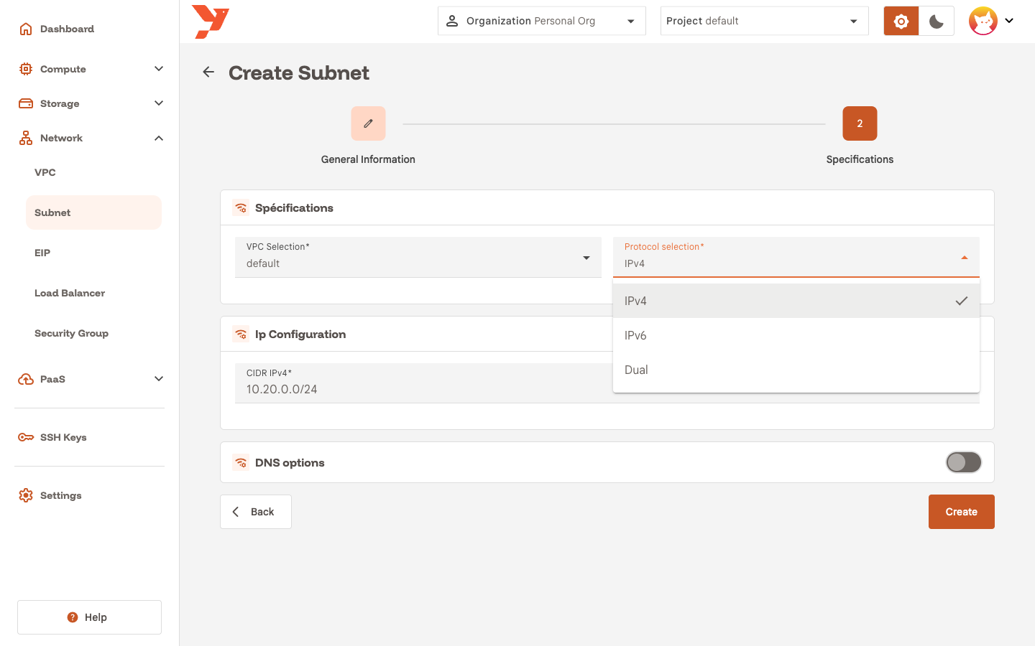Screen dimensions: 1035x646
Task: Click the Settings gear icon in sidebar
Action: [x=26, y=495]
